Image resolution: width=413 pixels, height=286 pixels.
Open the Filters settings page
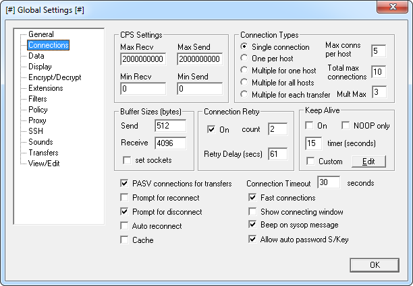pyautogui.click(x=37, y=99)
